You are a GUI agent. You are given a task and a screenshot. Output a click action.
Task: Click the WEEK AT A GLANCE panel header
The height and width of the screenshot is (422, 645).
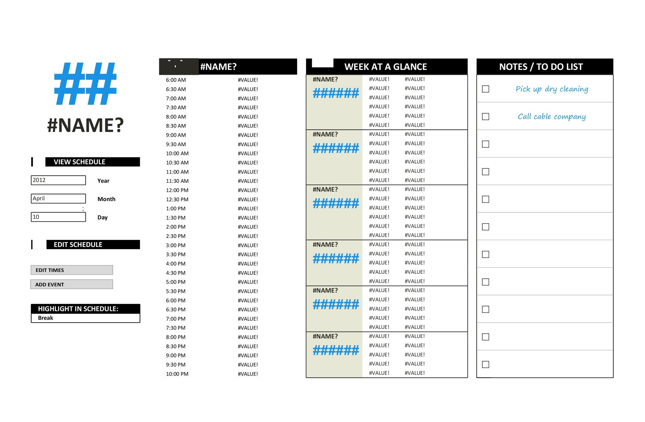pyautogui.click(x=385, y=66)
